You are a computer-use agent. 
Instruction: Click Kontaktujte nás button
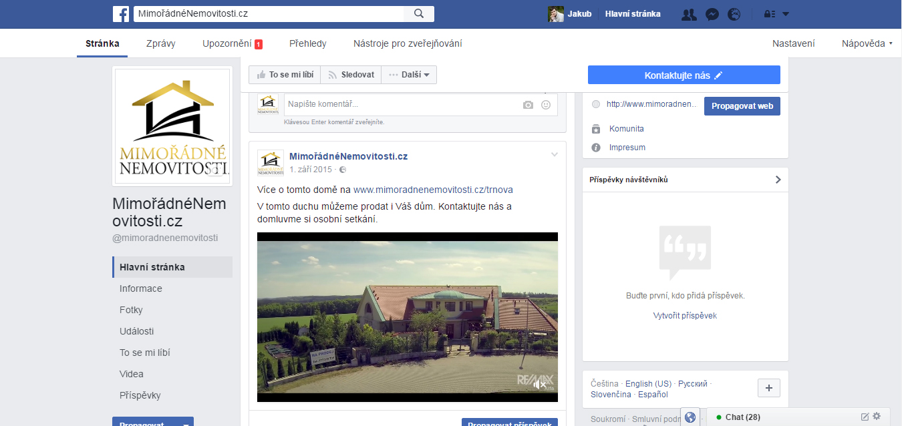[x=684, y=75]
